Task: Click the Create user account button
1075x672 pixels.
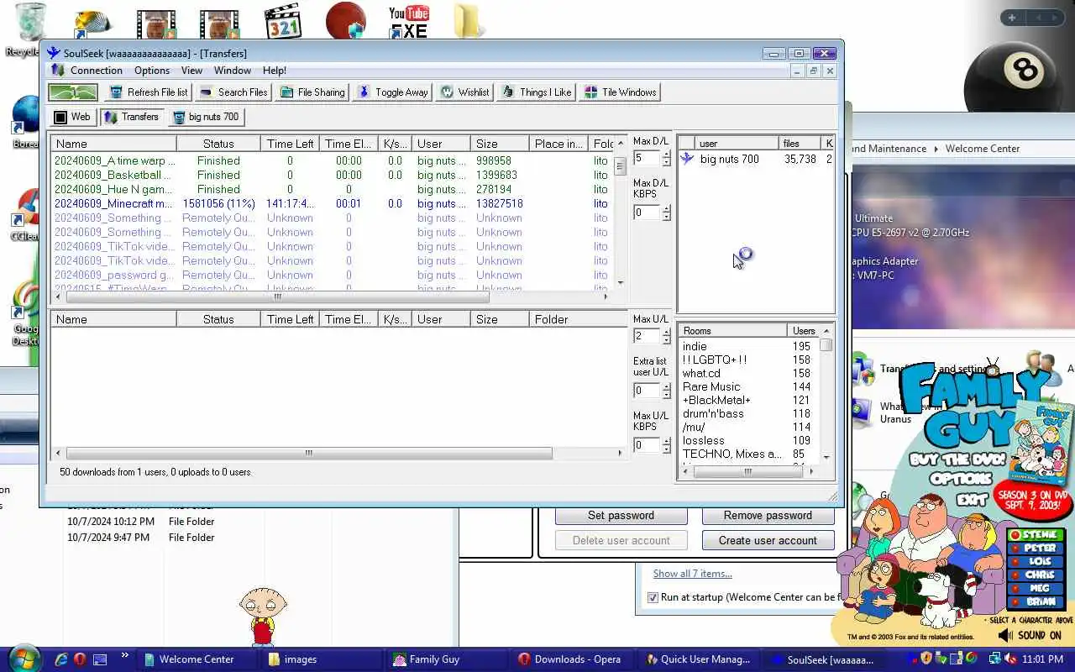Action: tap(768, 540)
